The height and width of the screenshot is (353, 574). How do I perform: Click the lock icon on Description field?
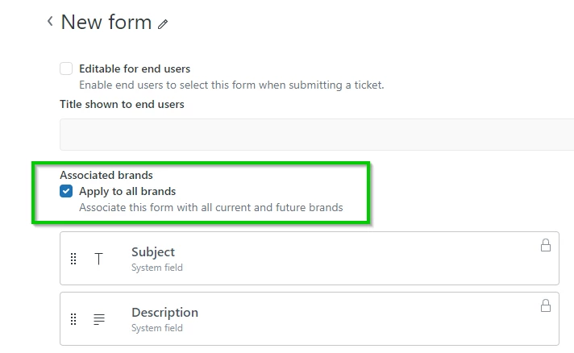click(x=545, y=306)
